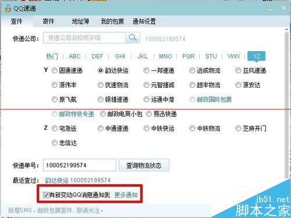Choose 银捷速递 radio button

101,99
